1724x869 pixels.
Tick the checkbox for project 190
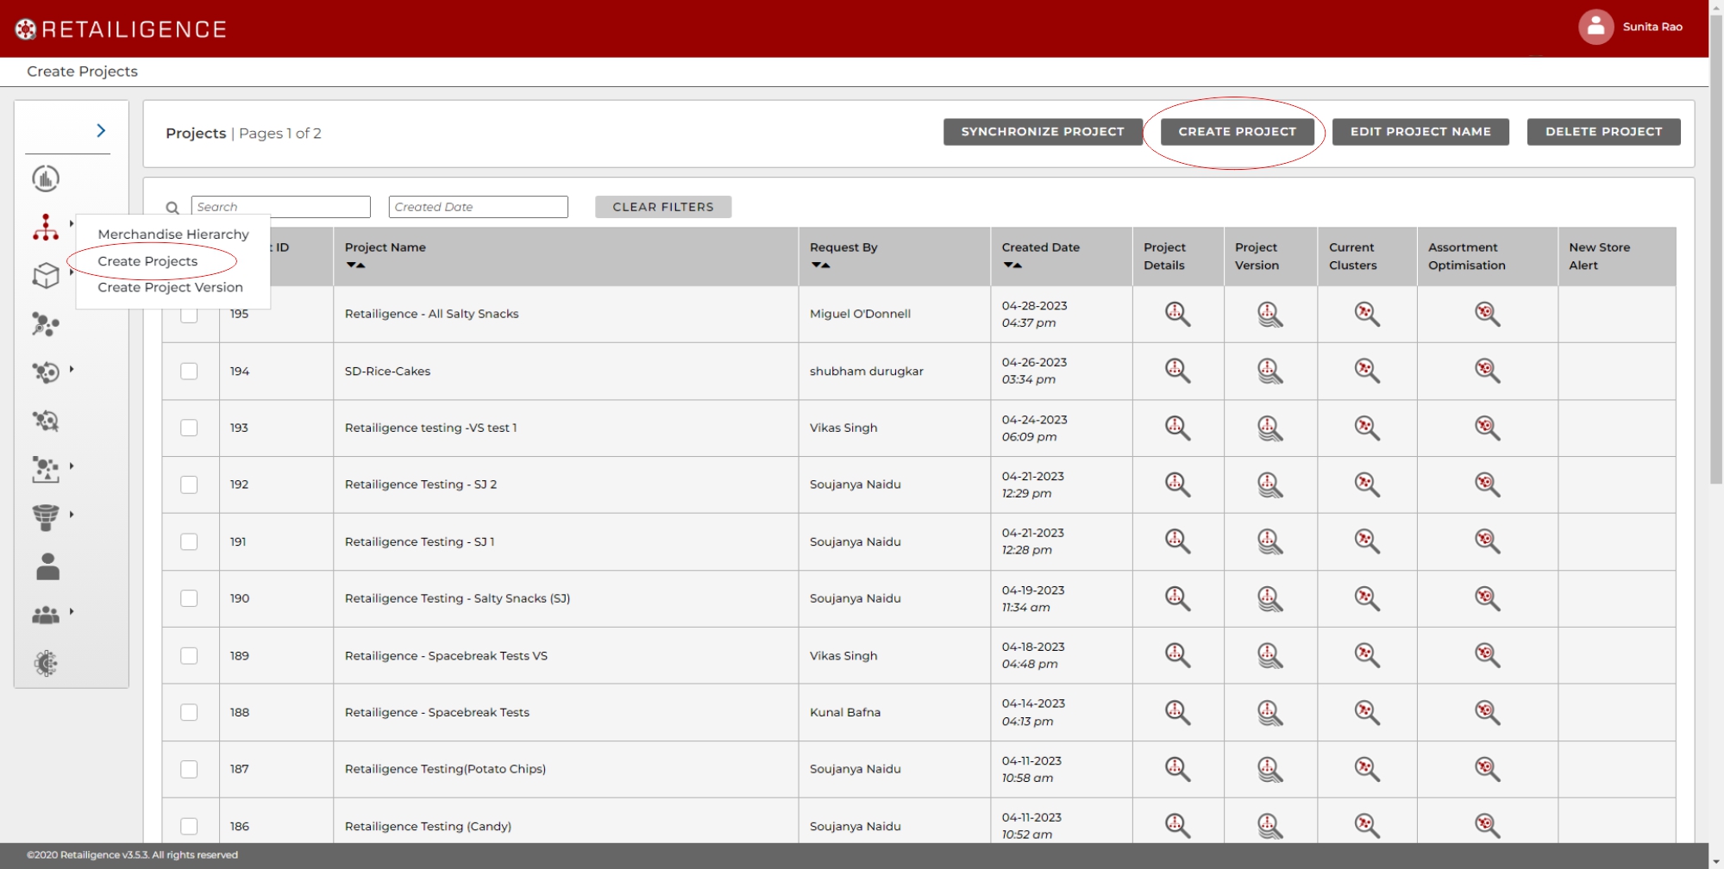pyautogui.click(x=189, y=598)
